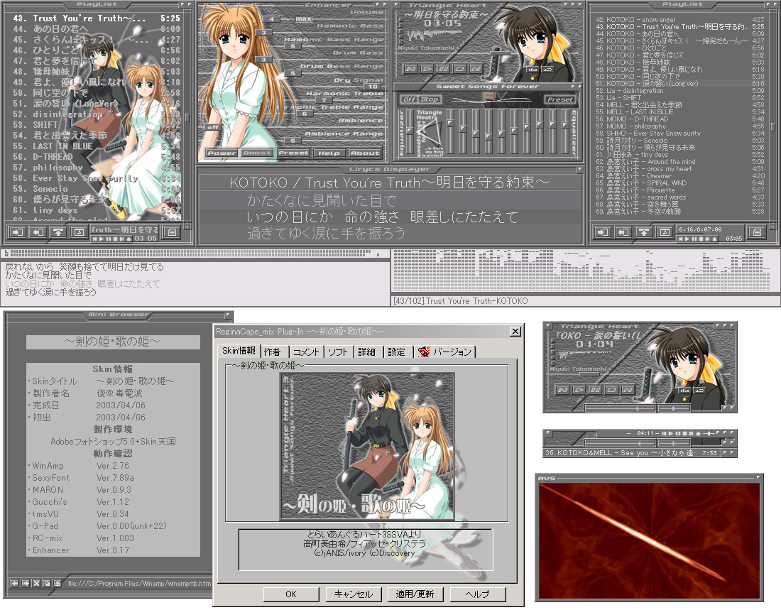Toggle the Equalizer Off button
The height and width of the screenshot is (610, 781).
pyautogui.click(x=409, y=99)
